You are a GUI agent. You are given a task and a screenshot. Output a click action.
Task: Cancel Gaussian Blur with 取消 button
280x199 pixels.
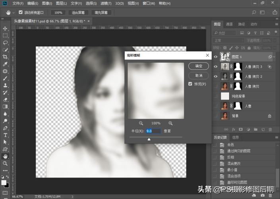[x=199, y=75]
